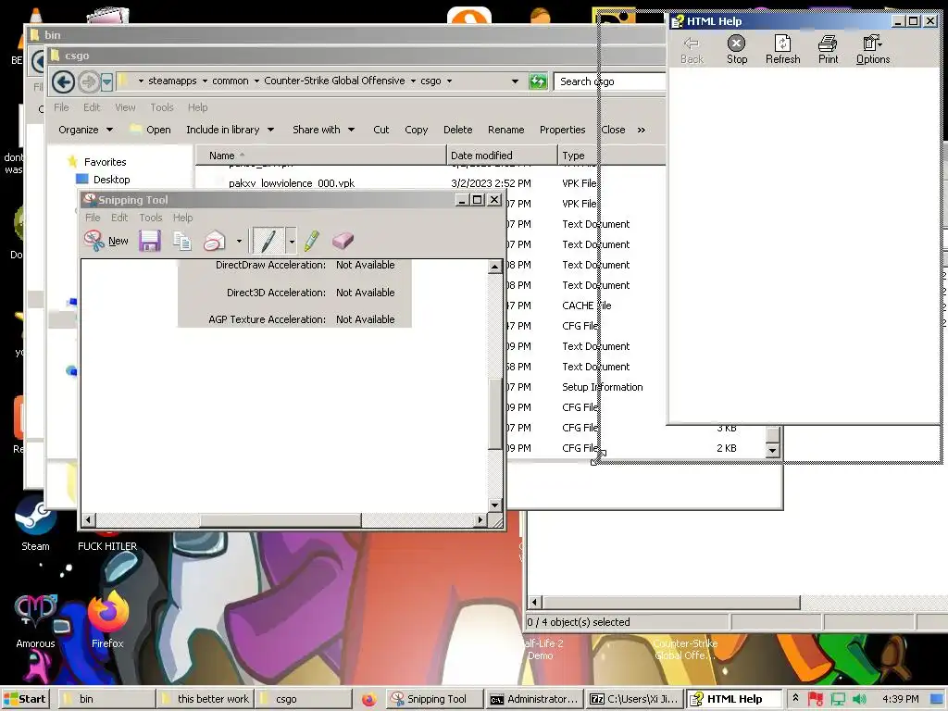
Task: Show hidden tray icons arrow
Action: (795, 698)
